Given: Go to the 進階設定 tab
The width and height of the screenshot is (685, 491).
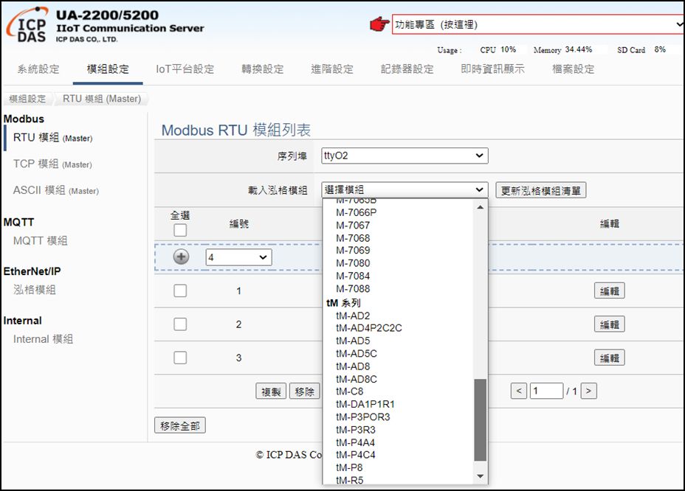Looking at the screenshot, I should 332,69.
